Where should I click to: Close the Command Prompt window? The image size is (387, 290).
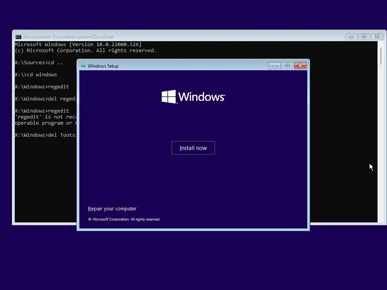(377, 37)
